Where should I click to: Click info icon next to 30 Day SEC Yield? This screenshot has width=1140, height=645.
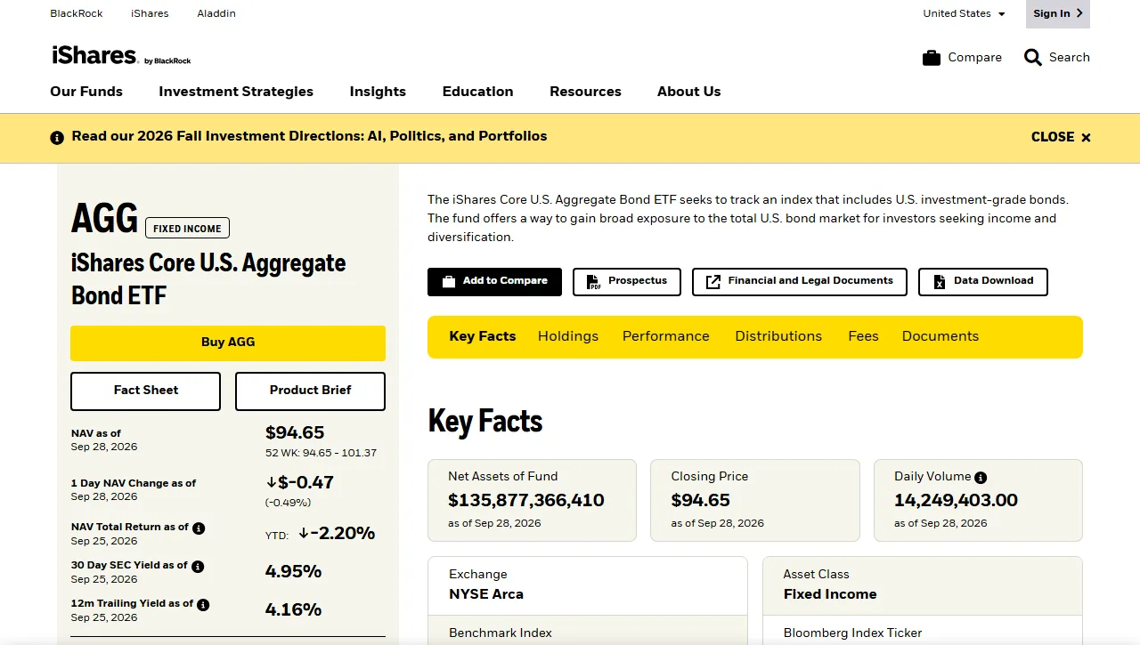(198, 566)
